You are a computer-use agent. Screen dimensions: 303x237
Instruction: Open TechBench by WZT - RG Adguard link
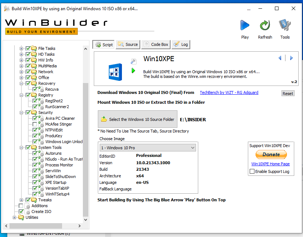[229, 92]
